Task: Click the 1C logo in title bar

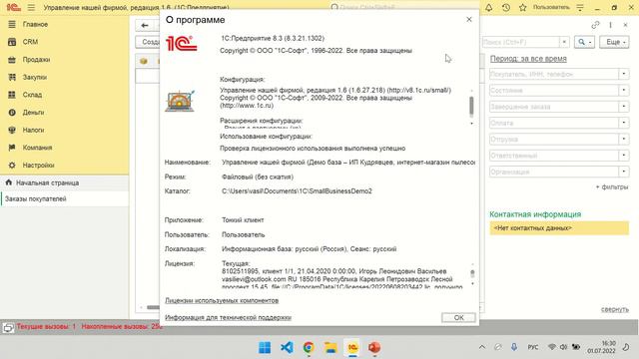Action: [13, 7]
